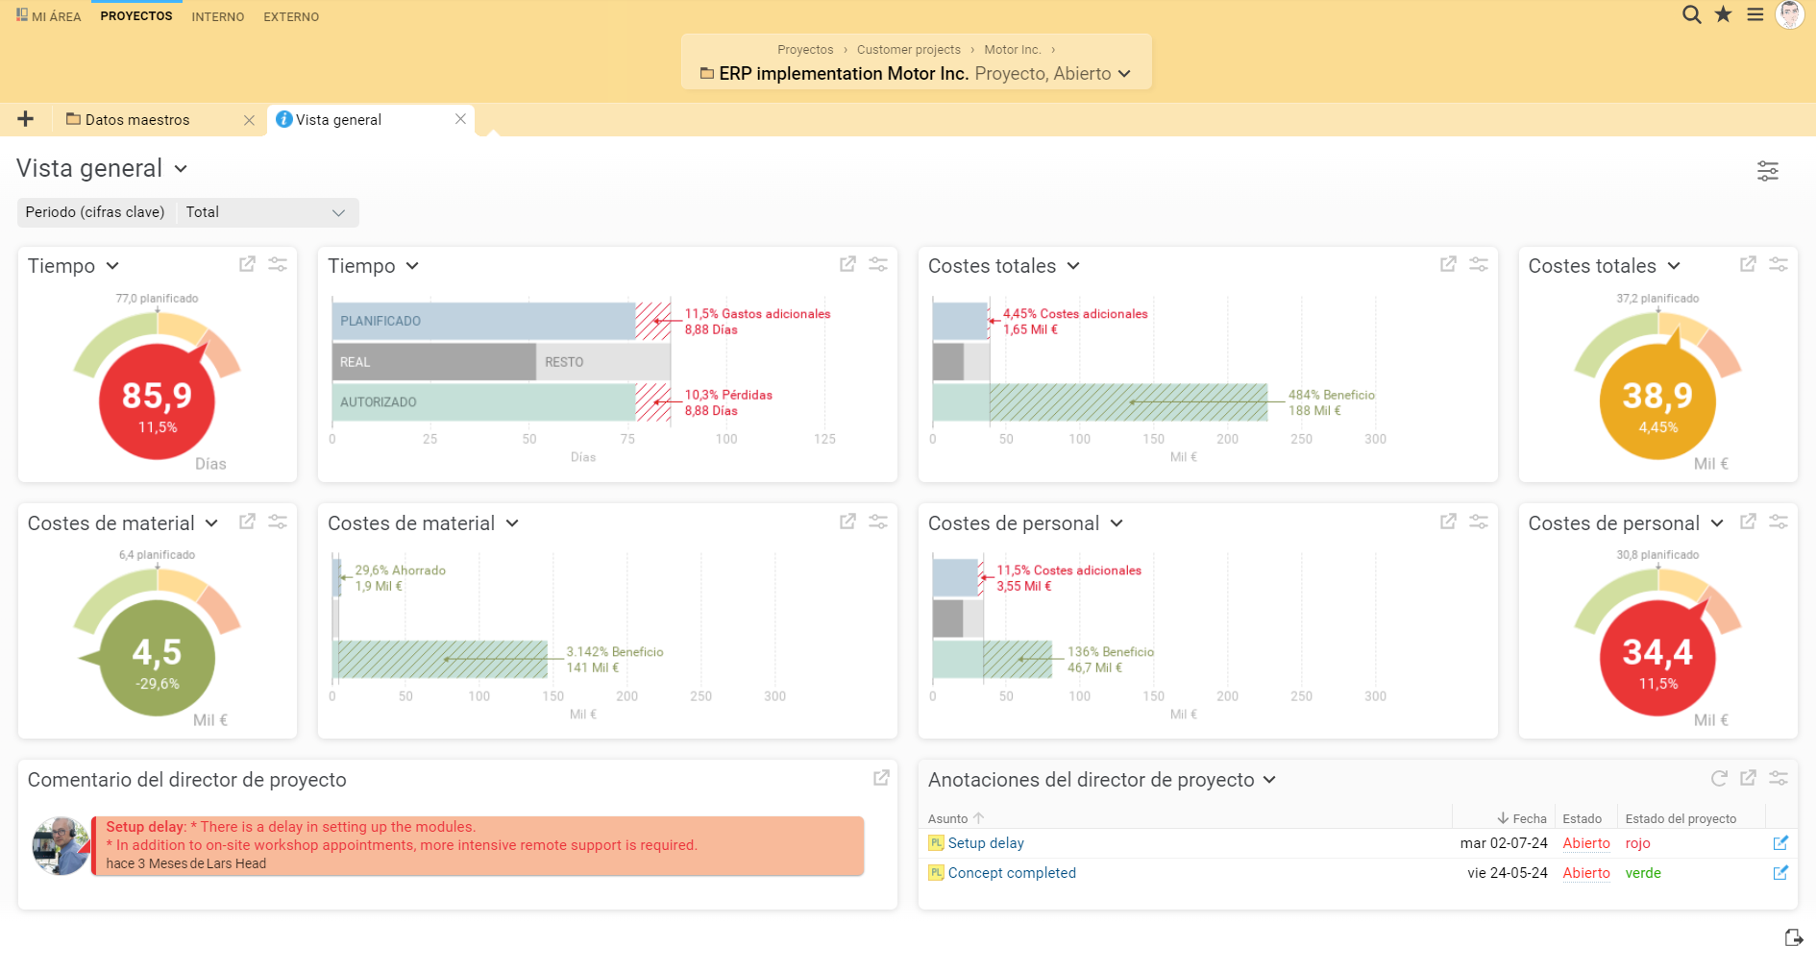The height and width of the screenshot is (971, 1816).
Task: Refresh Anotaciones del director de proyecto
Action: click(1719, 778)
